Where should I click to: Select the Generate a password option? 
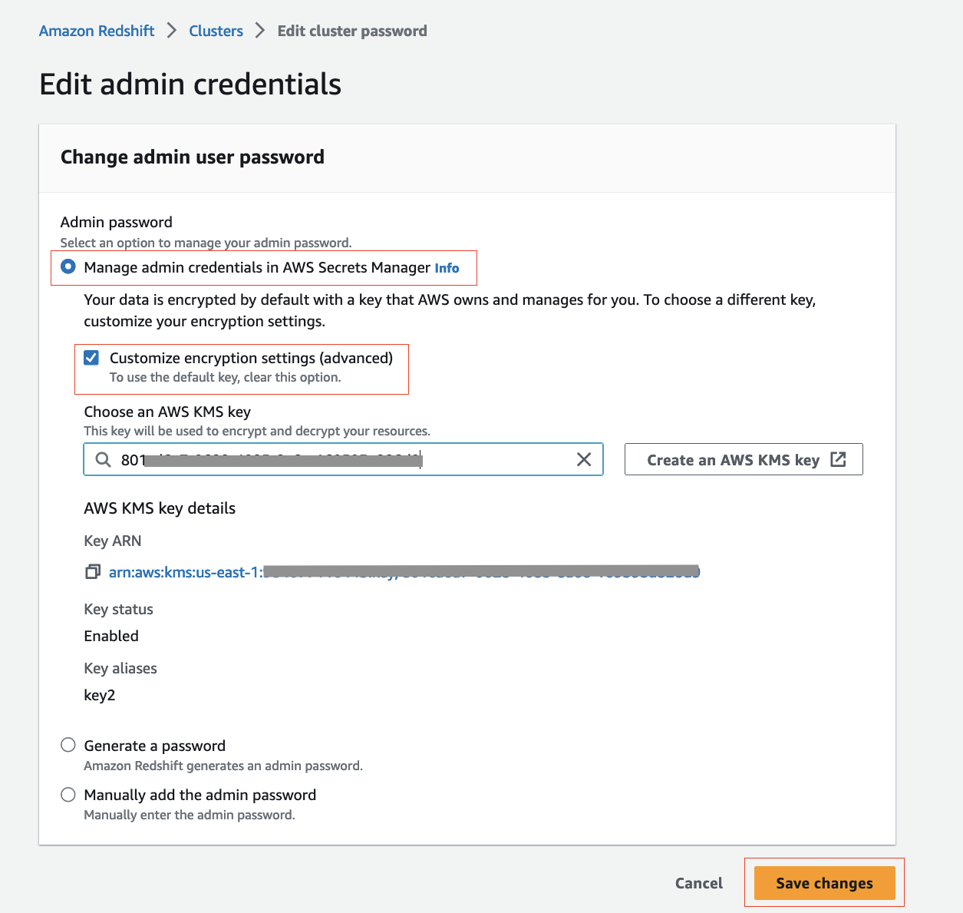point(68,746)
